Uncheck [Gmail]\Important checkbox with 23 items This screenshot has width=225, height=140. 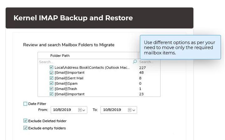(51, 94)
